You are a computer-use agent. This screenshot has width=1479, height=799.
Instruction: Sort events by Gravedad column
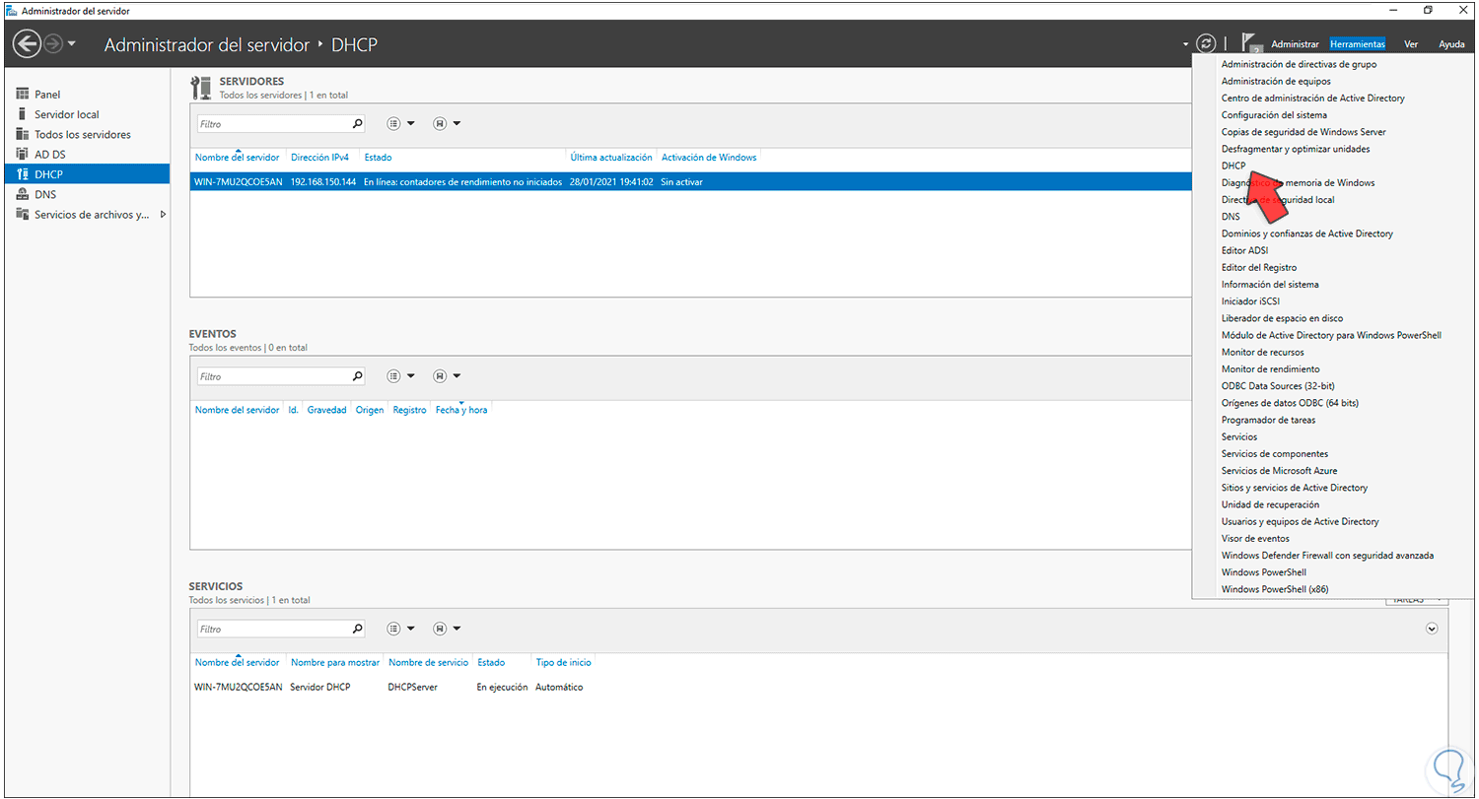click(326, 410)
